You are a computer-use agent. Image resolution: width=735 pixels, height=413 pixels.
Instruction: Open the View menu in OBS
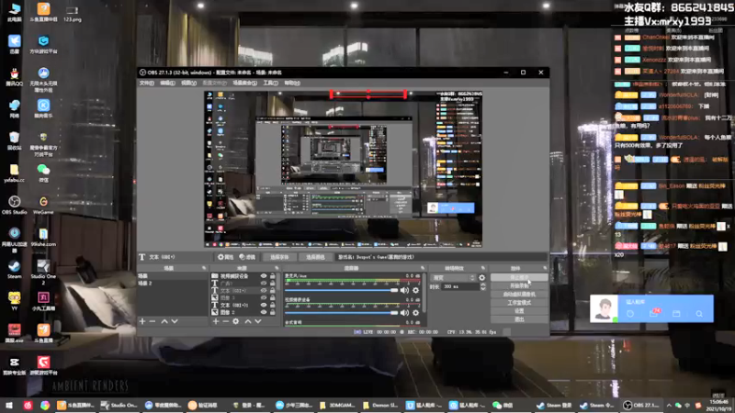click(x=188, y=83)
